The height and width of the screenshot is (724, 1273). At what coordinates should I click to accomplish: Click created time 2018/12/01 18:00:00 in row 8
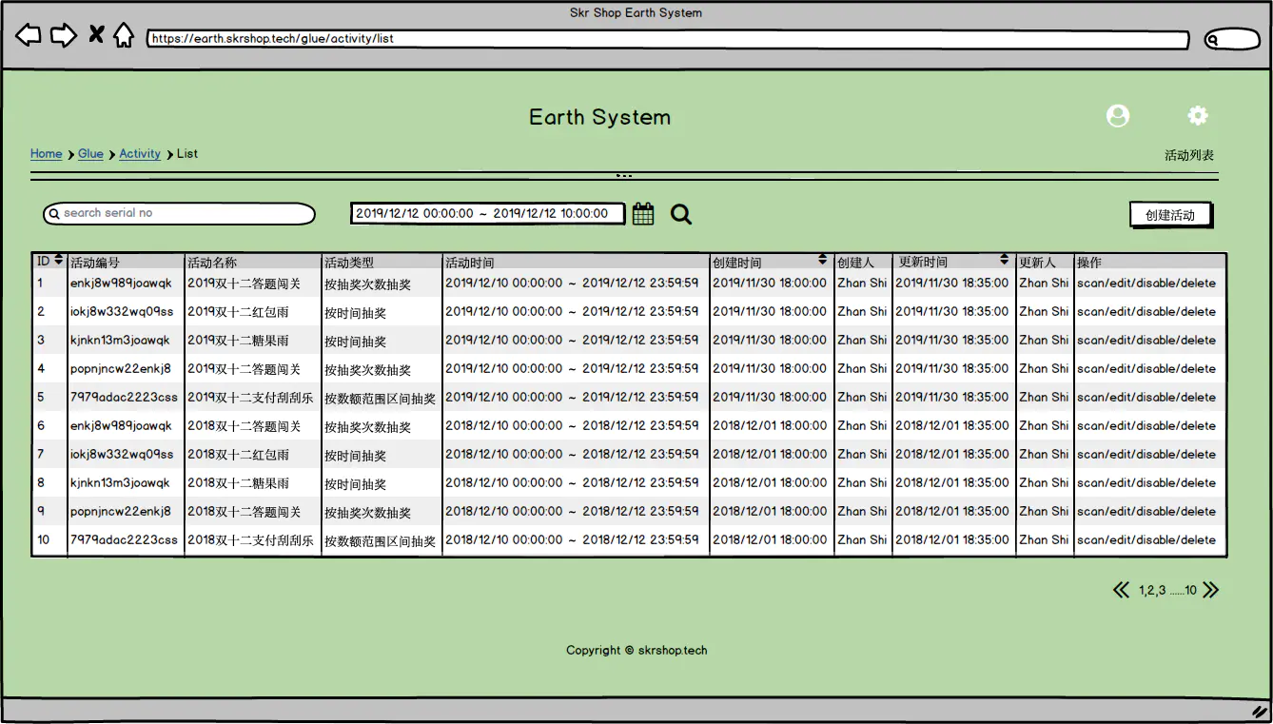point(770,483)
